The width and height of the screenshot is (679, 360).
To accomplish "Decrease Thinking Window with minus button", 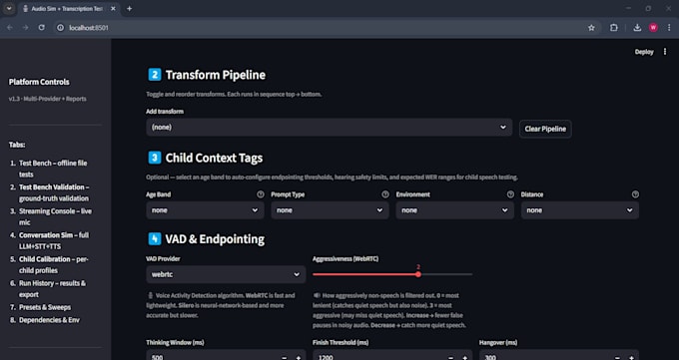I will [x=284, y=357].
